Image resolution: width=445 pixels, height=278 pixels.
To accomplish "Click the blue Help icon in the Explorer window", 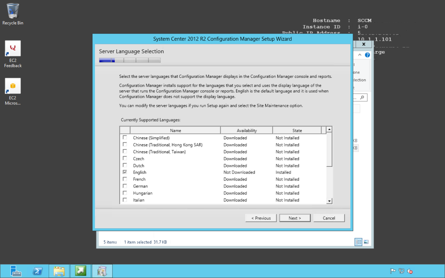I will tap(367, 54).
